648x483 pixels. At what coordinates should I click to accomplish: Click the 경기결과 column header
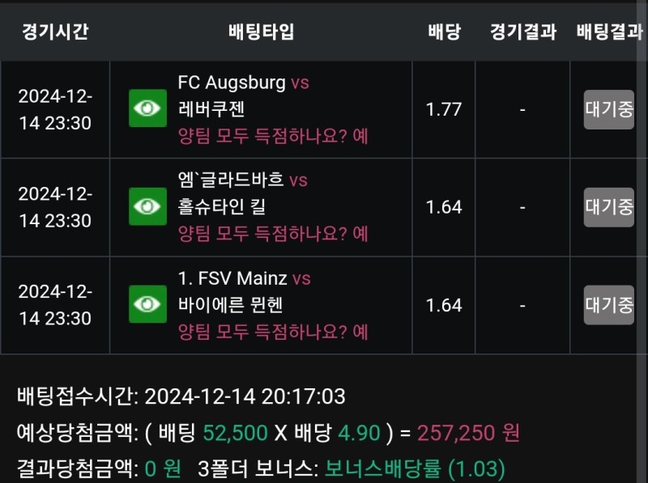click(522, 32)
